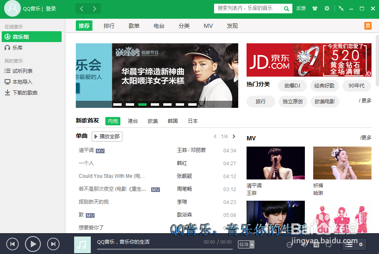Viewport: 379px width, 254px height.
Task: Select the 内地 new songs filter
Action: click(x=113, y=121)
